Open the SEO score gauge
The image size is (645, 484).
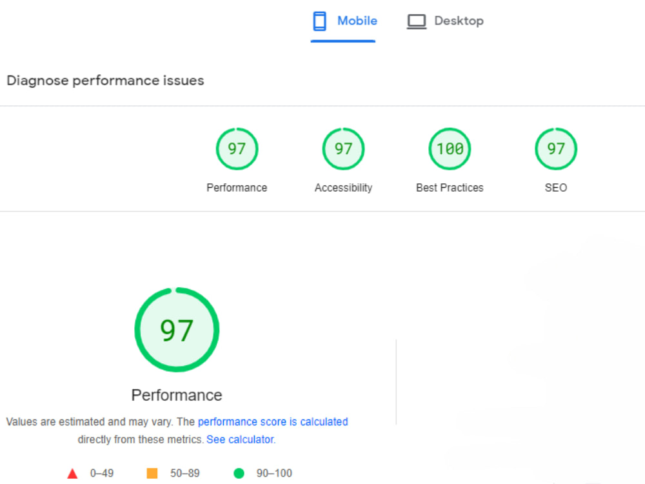(556, 148)
